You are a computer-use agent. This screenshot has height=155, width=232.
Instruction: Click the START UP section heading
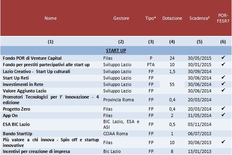[x=116, y=50]
